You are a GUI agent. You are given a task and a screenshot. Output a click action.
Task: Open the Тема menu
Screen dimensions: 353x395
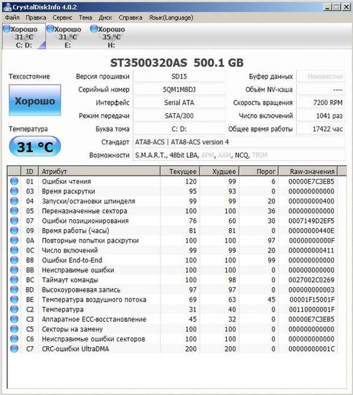tap(85, 18)
